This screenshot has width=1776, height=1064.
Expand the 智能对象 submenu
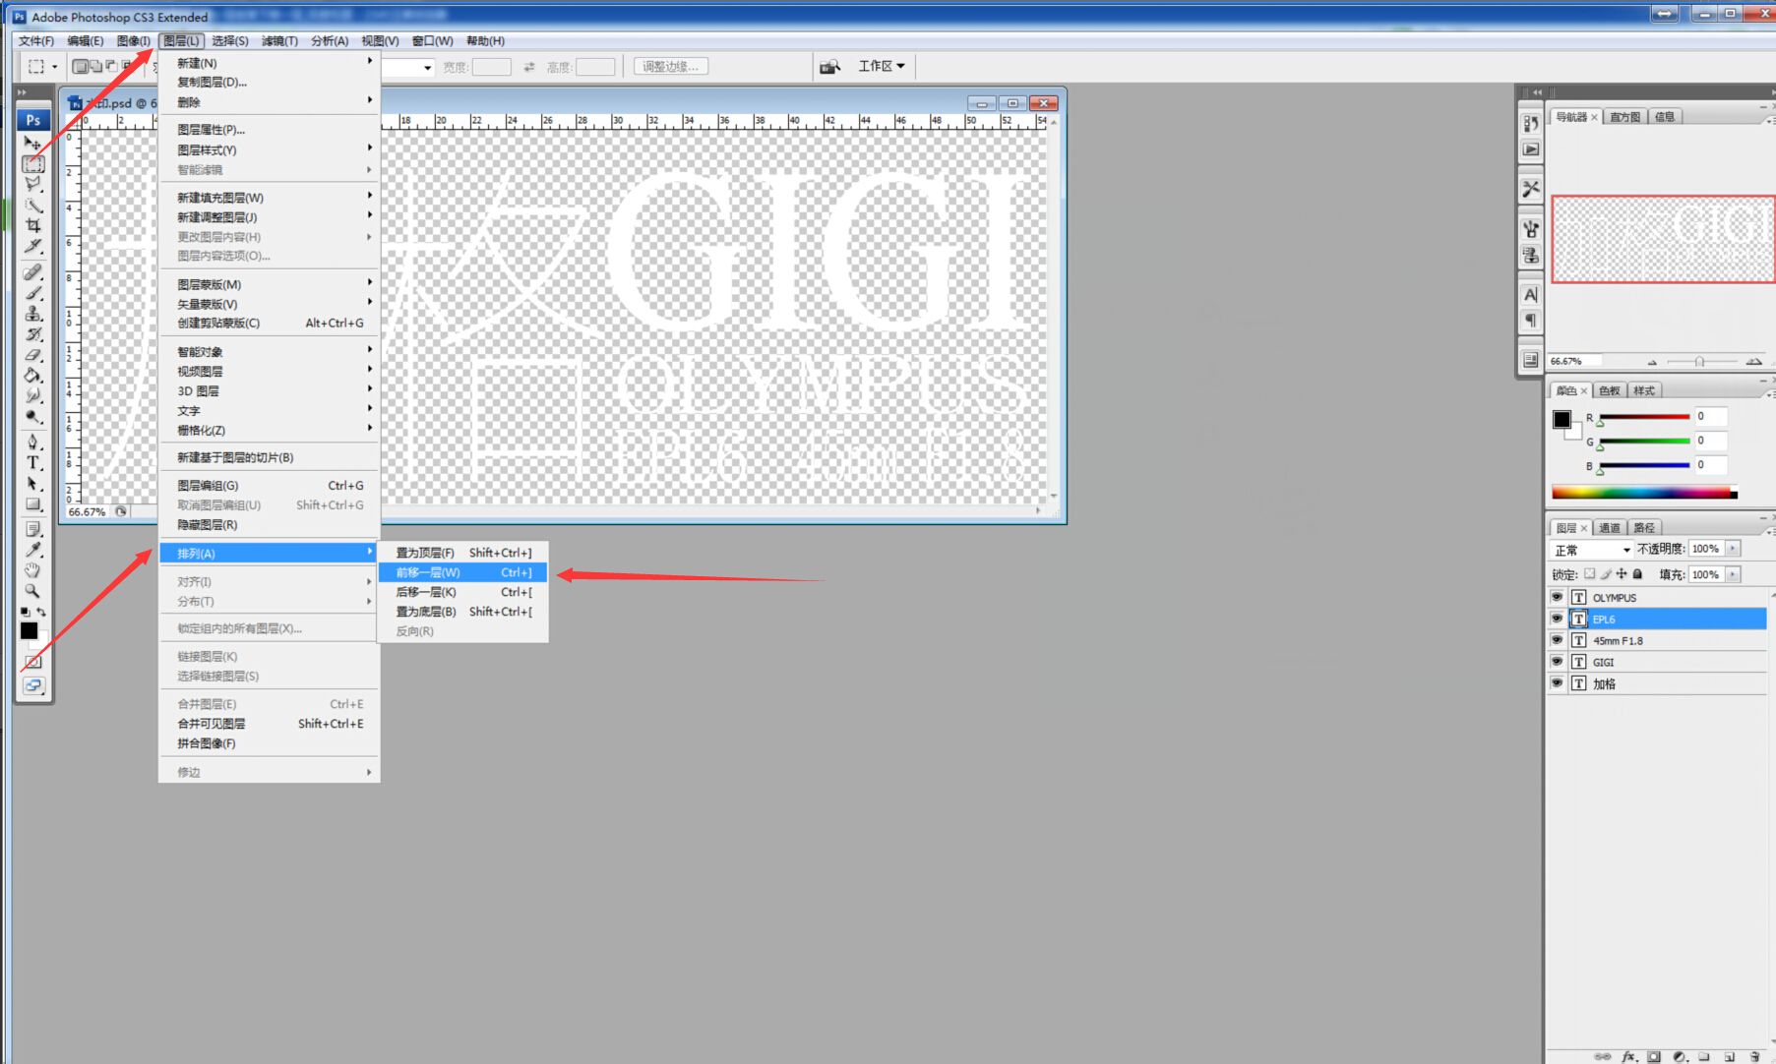point(270,352)
